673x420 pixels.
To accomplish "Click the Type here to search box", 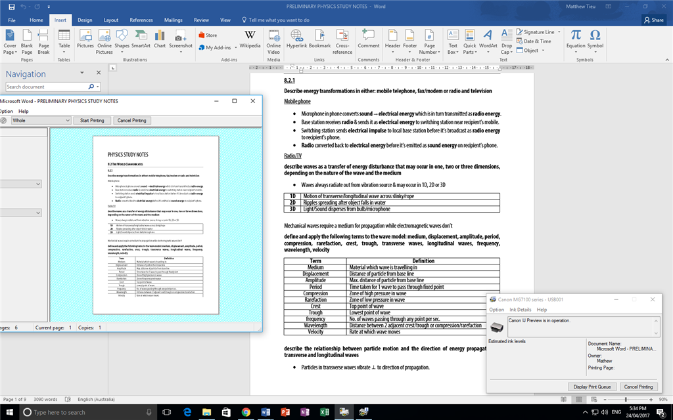I will point(88,412).
